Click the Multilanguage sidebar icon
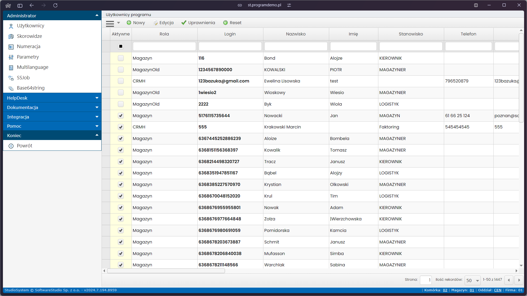Screen dimensions: 527x296 click(11, 67)
